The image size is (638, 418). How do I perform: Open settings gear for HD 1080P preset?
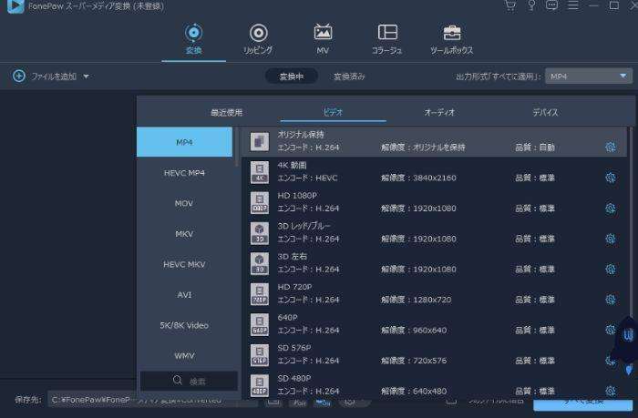click(x=610, y=209)
